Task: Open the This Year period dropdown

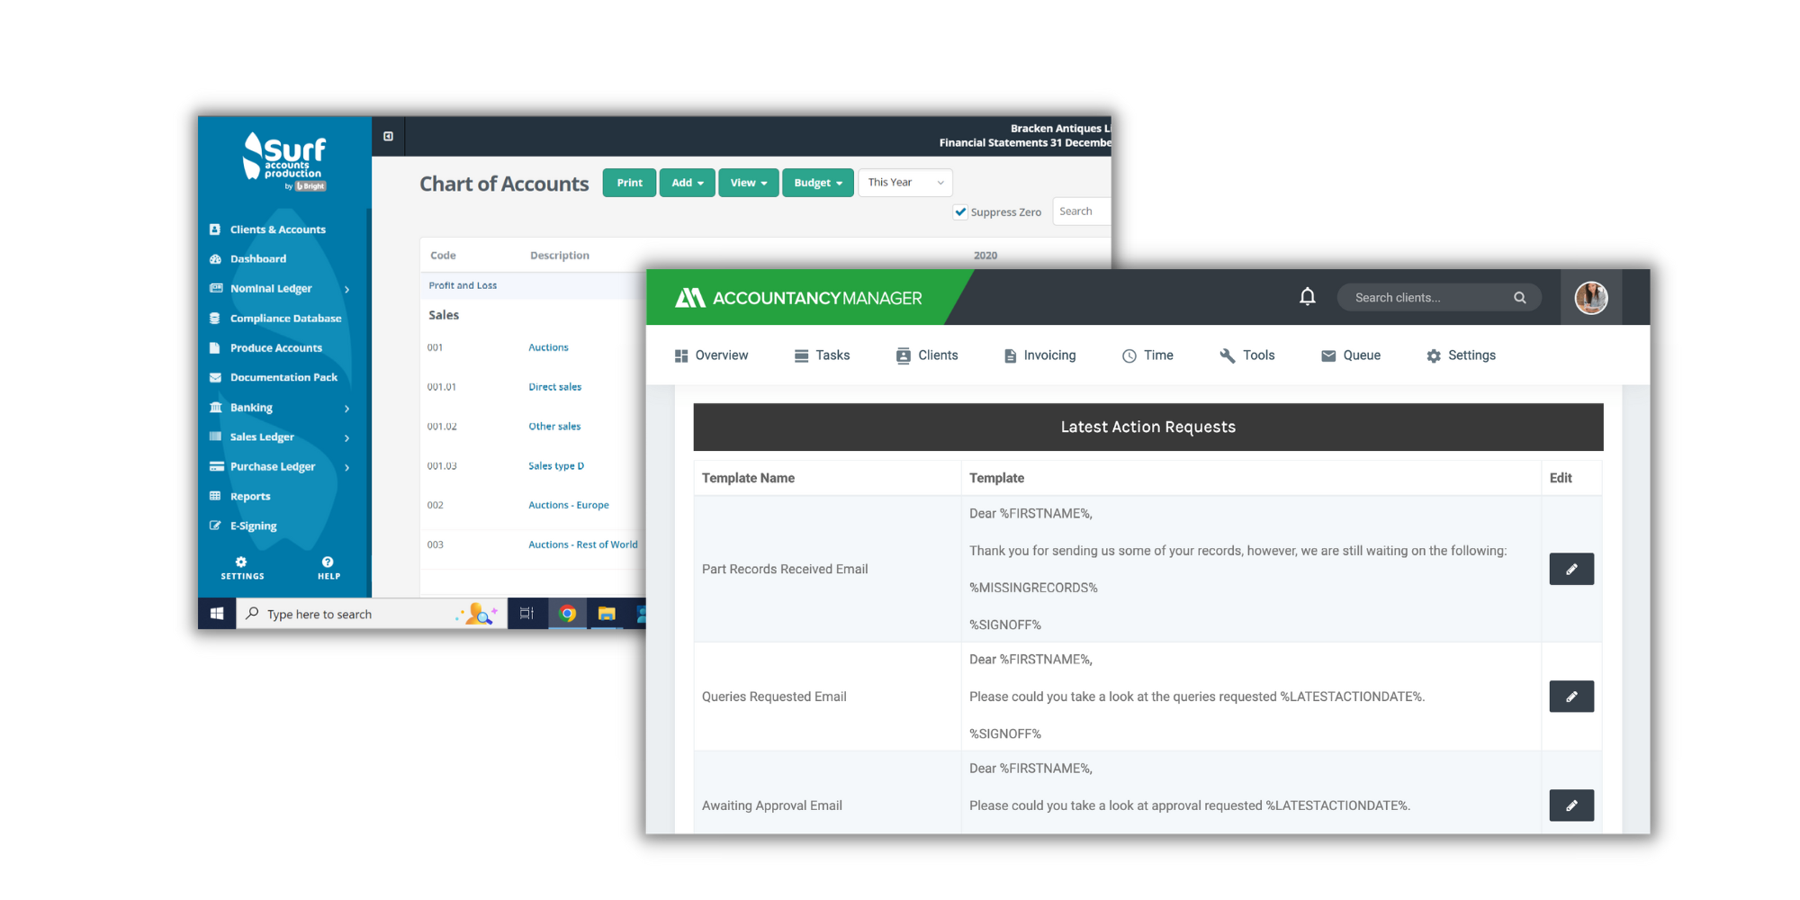Action: 904,183
